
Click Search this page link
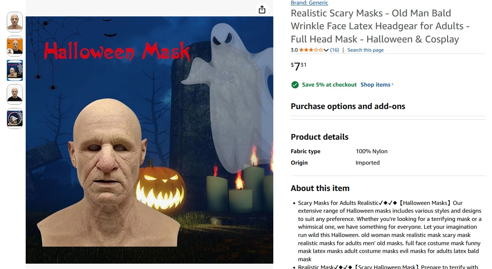click(365, 50)
